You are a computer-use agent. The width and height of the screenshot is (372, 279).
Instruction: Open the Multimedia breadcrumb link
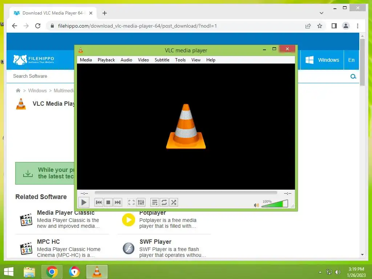64,90
